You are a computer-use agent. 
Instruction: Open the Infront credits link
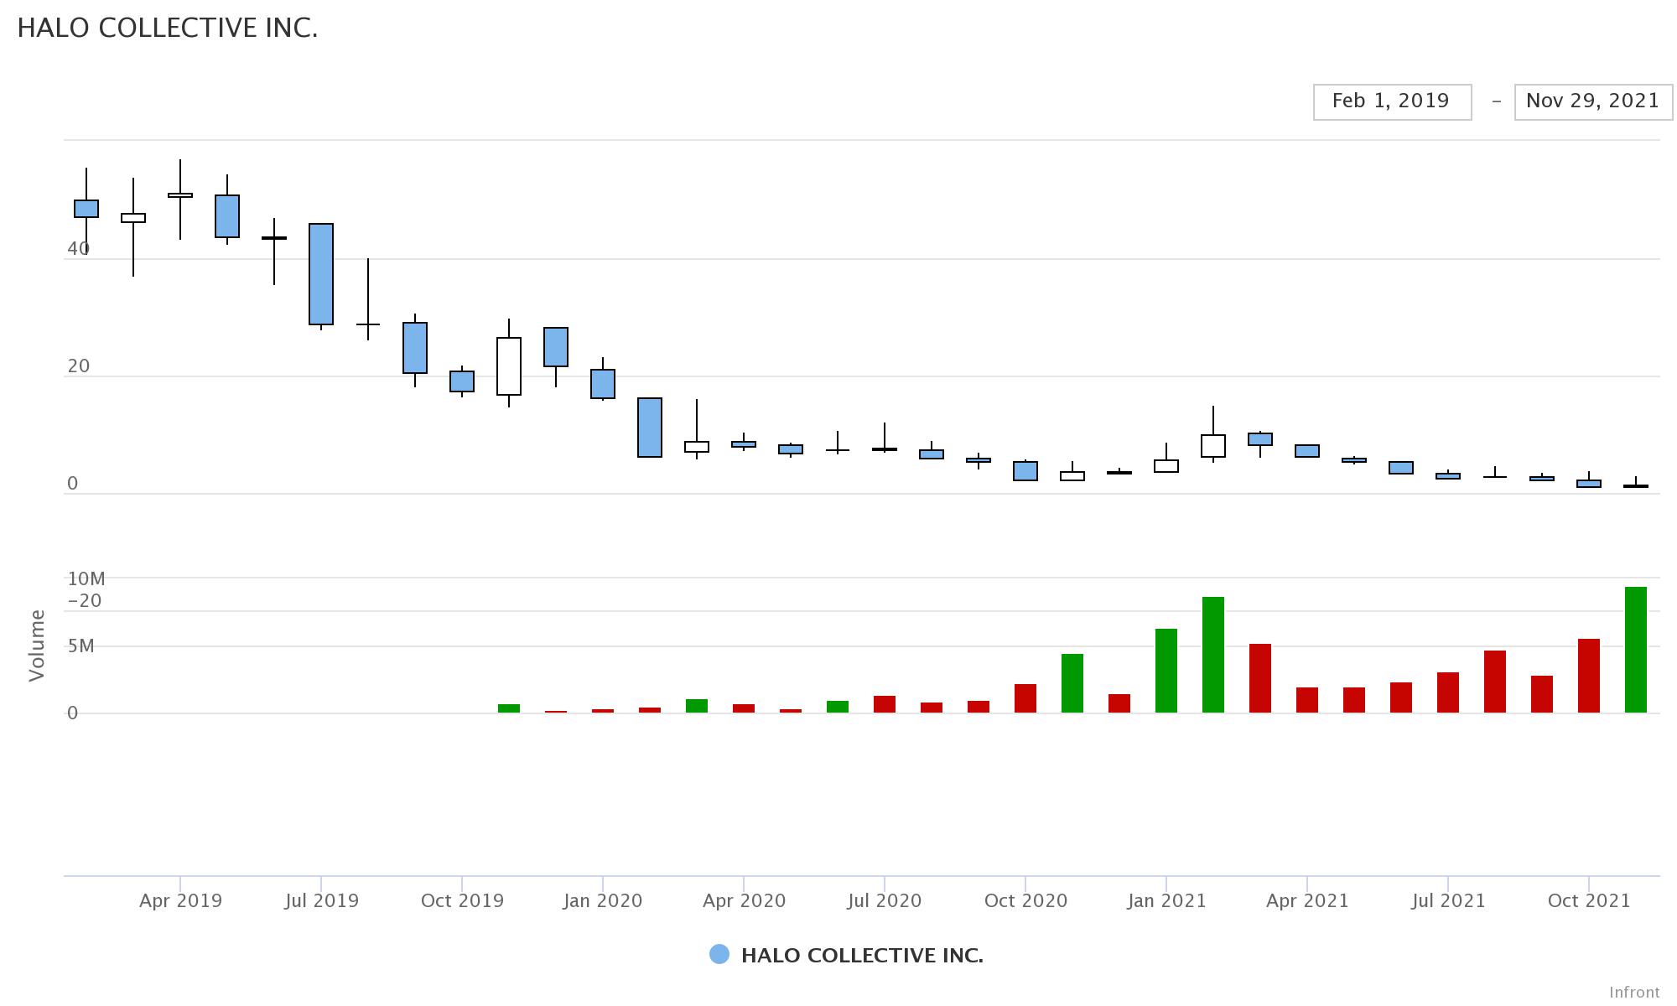pyautogui.click(x=1634, y=992)
